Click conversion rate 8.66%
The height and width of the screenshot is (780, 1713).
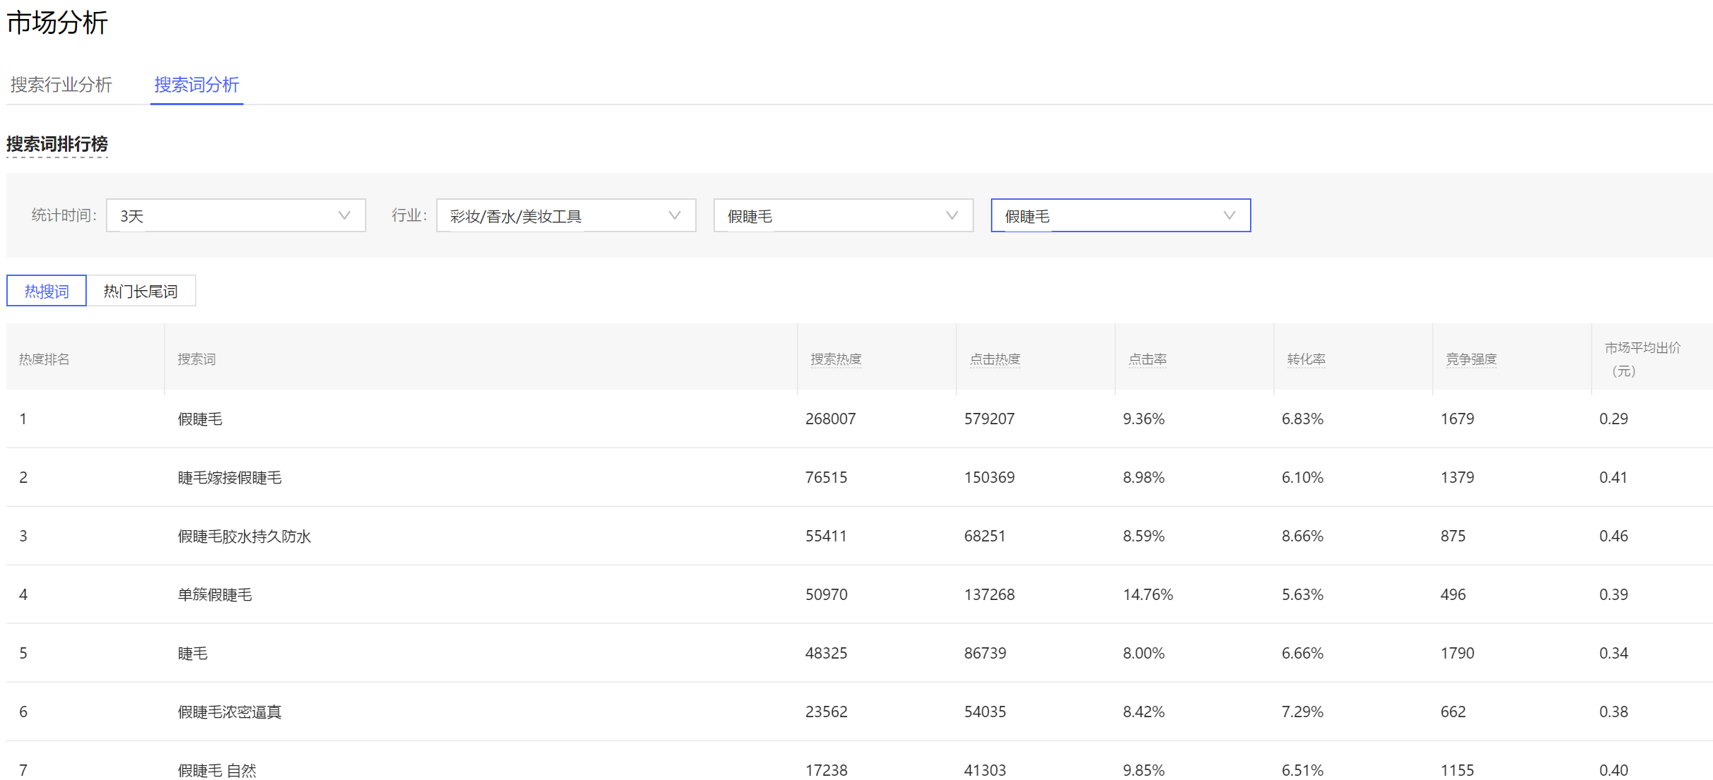coord(1302,536)
